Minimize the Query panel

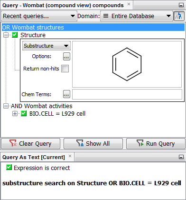tap(181, 5)
